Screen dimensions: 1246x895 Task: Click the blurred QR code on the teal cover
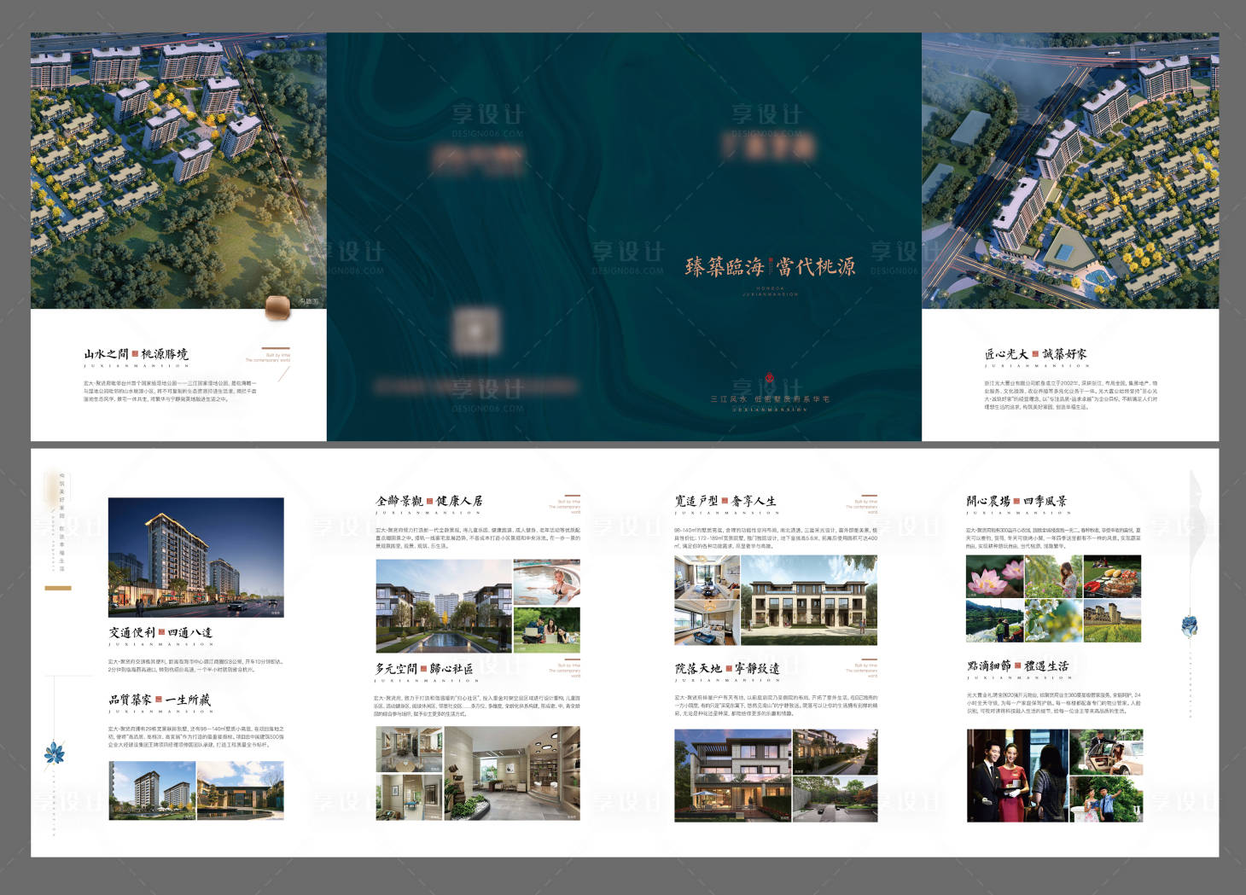click(475, 331)
